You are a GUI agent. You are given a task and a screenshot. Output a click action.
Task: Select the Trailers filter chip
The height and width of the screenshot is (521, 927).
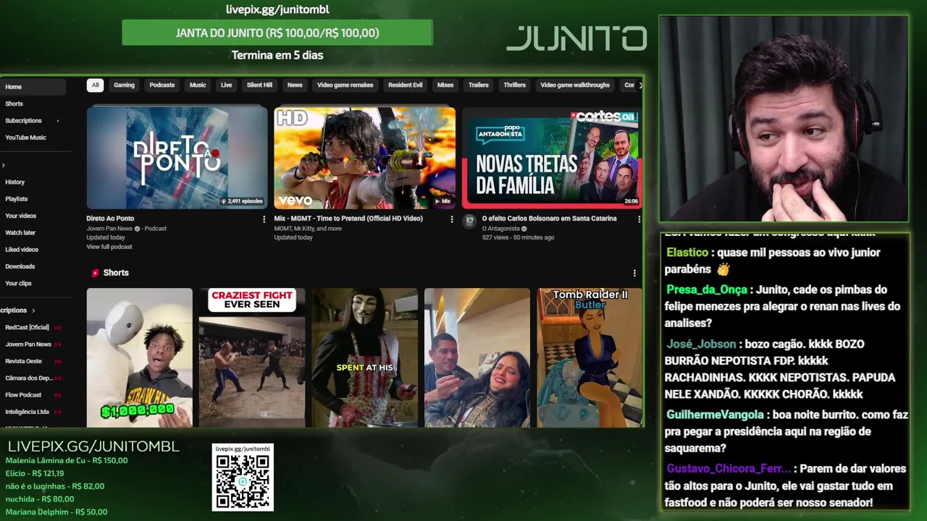pyautogui.click(x=478, y=85)
